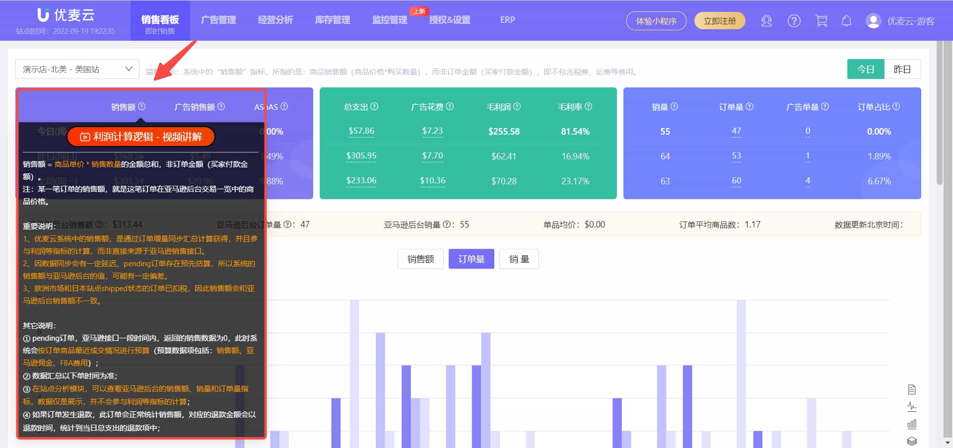Switch chart to bar view icon
Image resolution: width=953 pixels, height=448 pixels.
(912, 424)
